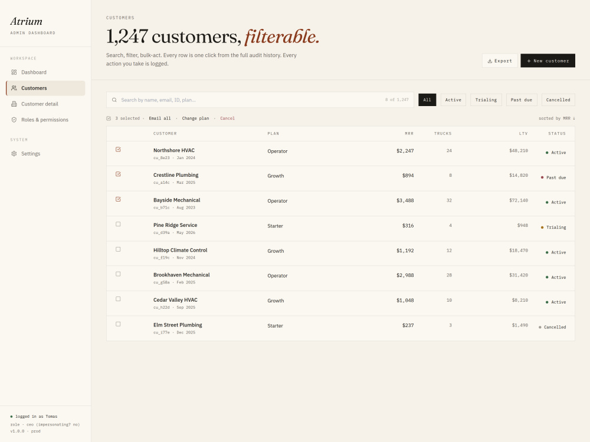The image size is (590, 442).
Task: Click the download icon on Export
Action: [490, 61]
